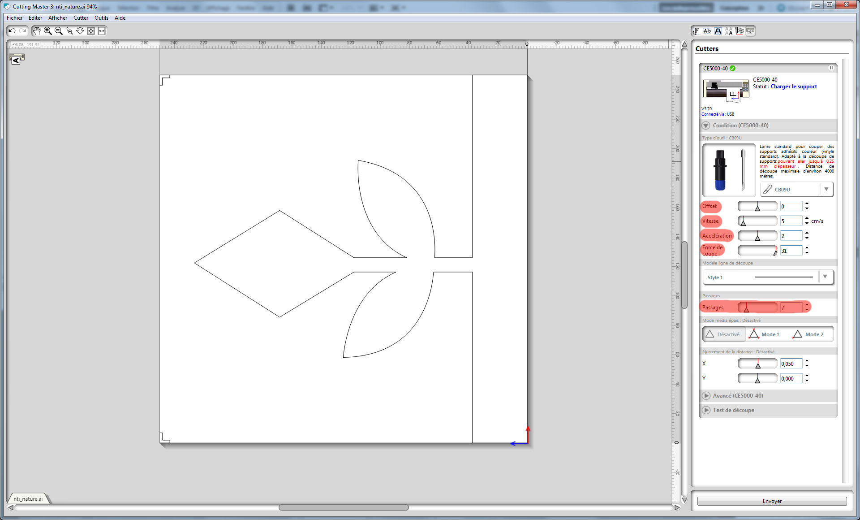Click the Charger le support link

point(793,87)
